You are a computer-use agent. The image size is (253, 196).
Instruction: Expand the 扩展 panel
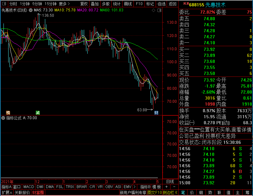tap(7, 193)
